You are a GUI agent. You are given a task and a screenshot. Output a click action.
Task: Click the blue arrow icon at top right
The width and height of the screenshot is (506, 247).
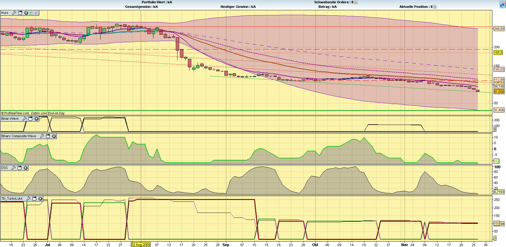(x=503, y=5)
